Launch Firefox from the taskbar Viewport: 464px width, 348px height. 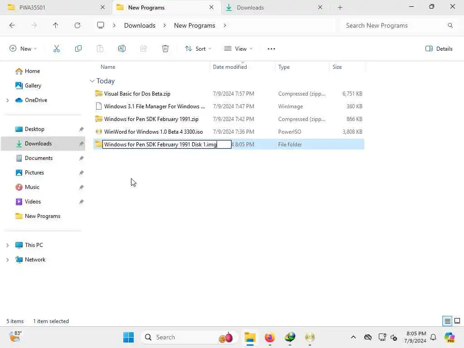[270, 337]
